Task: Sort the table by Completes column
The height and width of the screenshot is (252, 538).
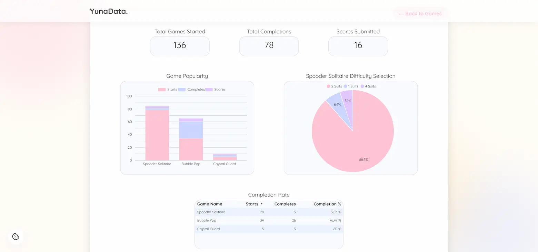Action: (x=285, y=204)
